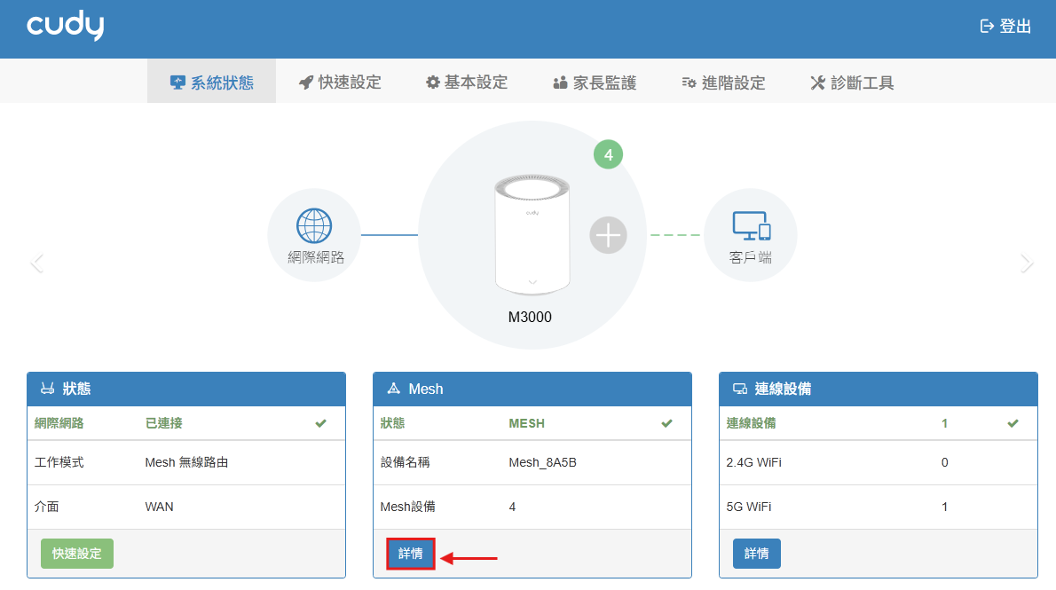
Task: Switch to the 快速設定 tab
Action: pyautogui.click(x=339, y=83)
